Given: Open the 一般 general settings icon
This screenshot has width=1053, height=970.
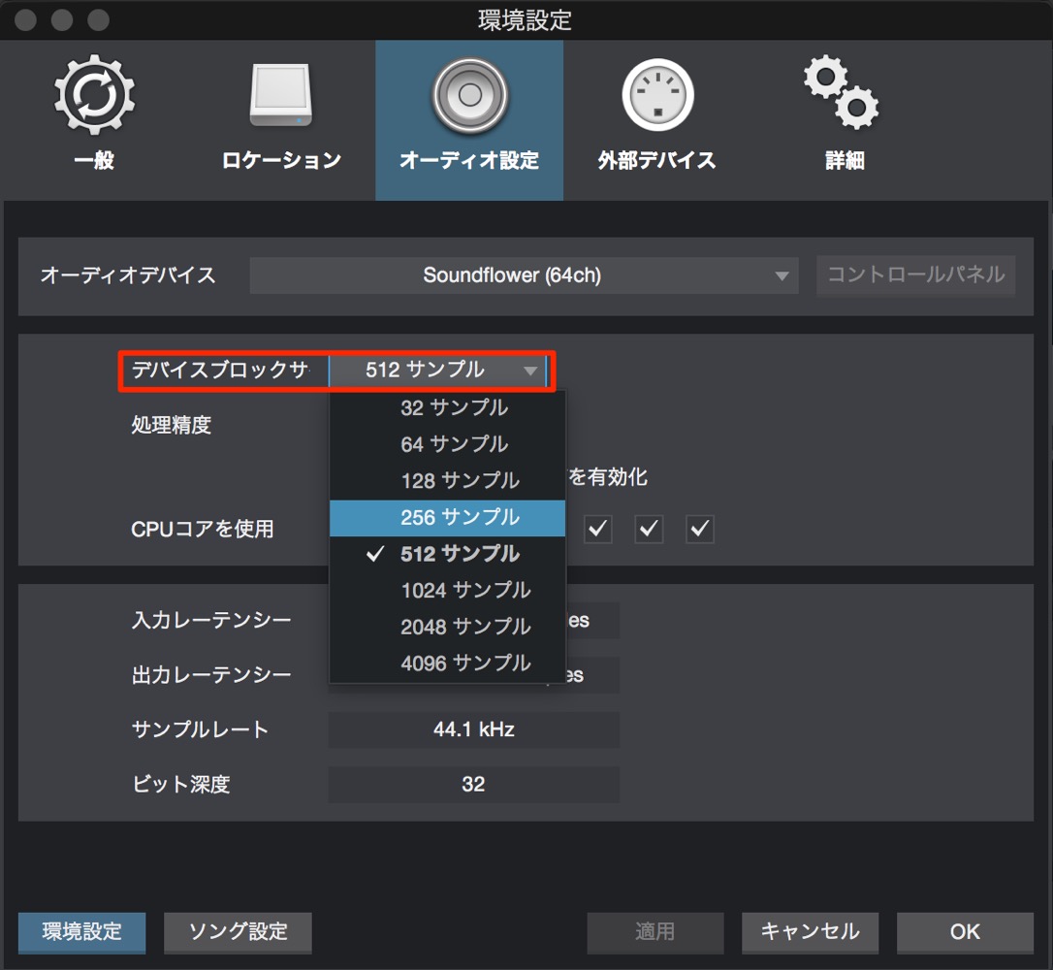Looking at the screenshot, I should point(95,94).
